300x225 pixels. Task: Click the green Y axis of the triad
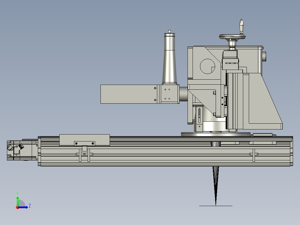point(18,201)
